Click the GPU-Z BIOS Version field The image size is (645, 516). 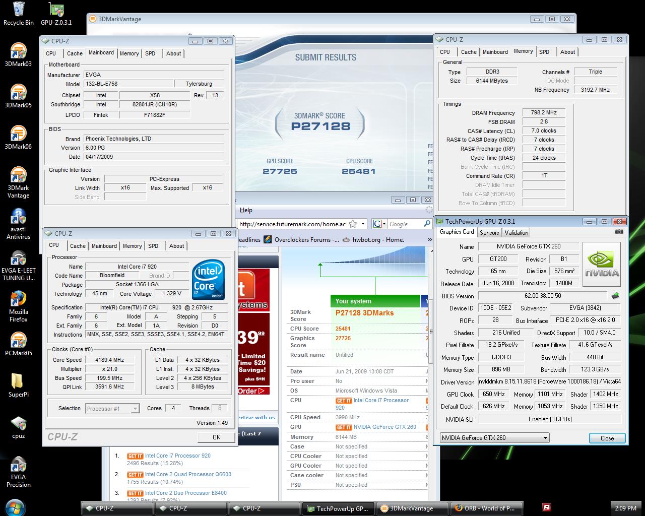543,296
